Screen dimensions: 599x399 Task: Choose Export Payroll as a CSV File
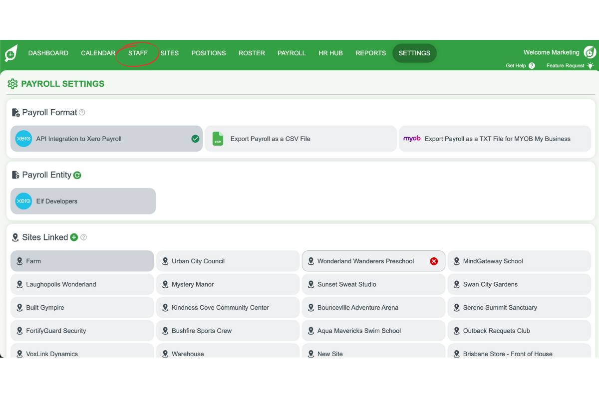point(300,139)
